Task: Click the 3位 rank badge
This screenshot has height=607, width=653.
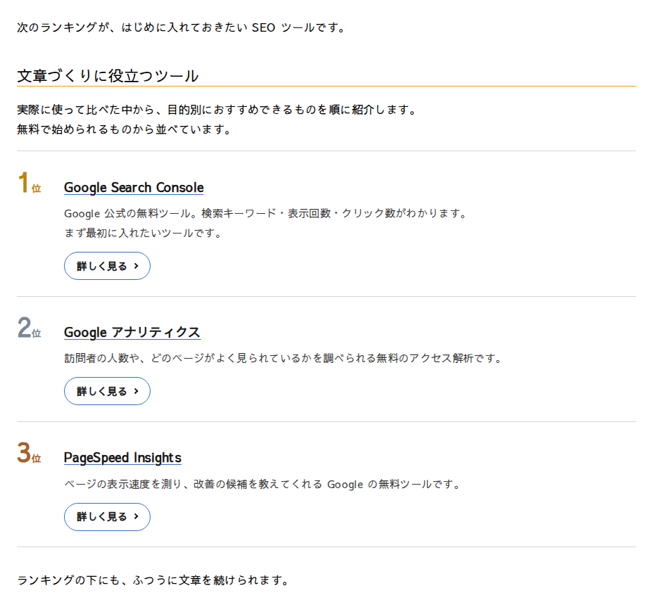Action: tap(29, 454)
